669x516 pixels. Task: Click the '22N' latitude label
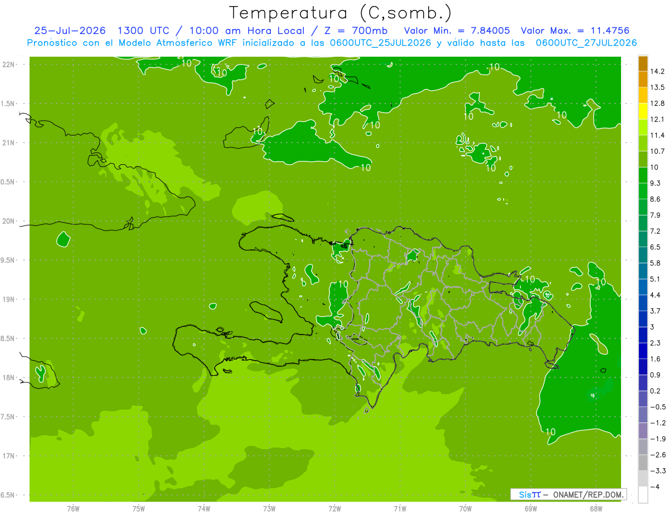point(8,65)
